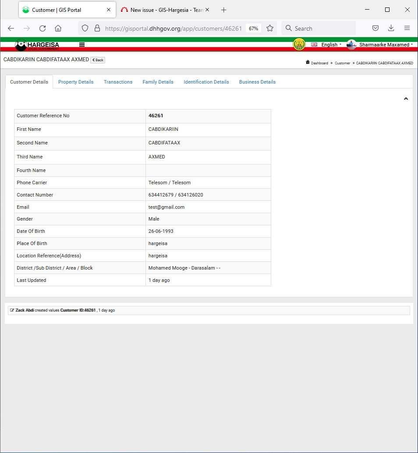This screenshot has width=418, height=453.
Task: Select district value Mohamed Mooge - Darasalam
Action: pos(184,268)
